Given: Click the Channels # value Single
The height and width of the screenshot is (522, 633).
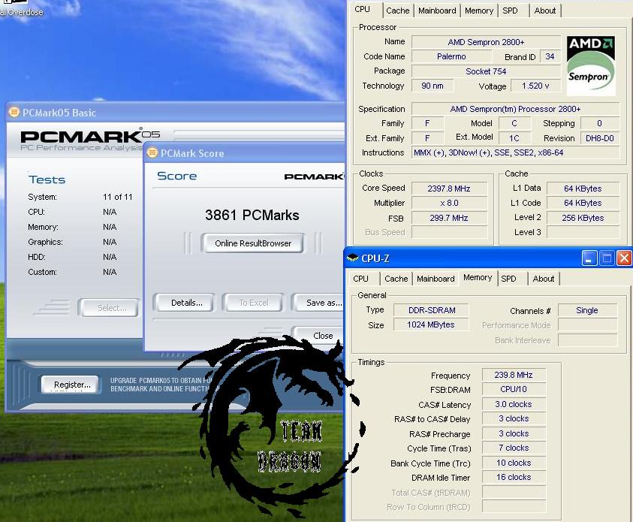Looking at the screenshot, I should [587, 310].
